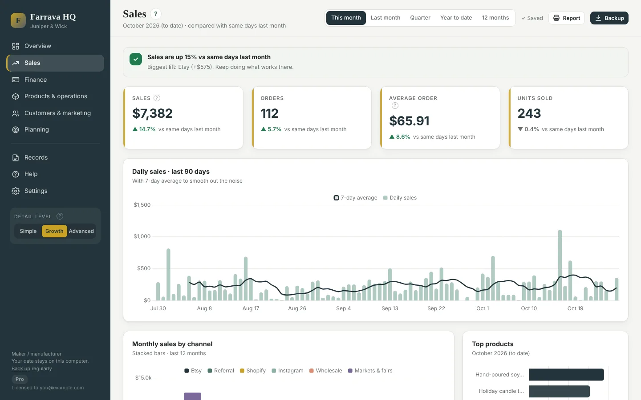The height and width of the screenshot is (400, 641).
Task: Click the help icon on Average Order card
Action: 395,106
